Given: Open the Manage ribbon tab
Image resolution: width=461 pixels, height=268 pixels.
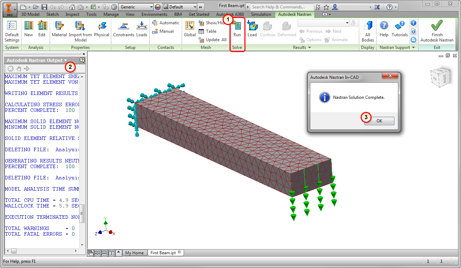Looking at the screenshot, I should (x=111, y=14).
